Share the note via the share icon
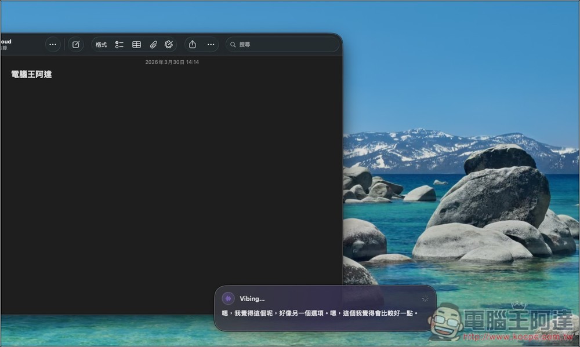The width and height of the screenshot is (580, 347). 192,44
